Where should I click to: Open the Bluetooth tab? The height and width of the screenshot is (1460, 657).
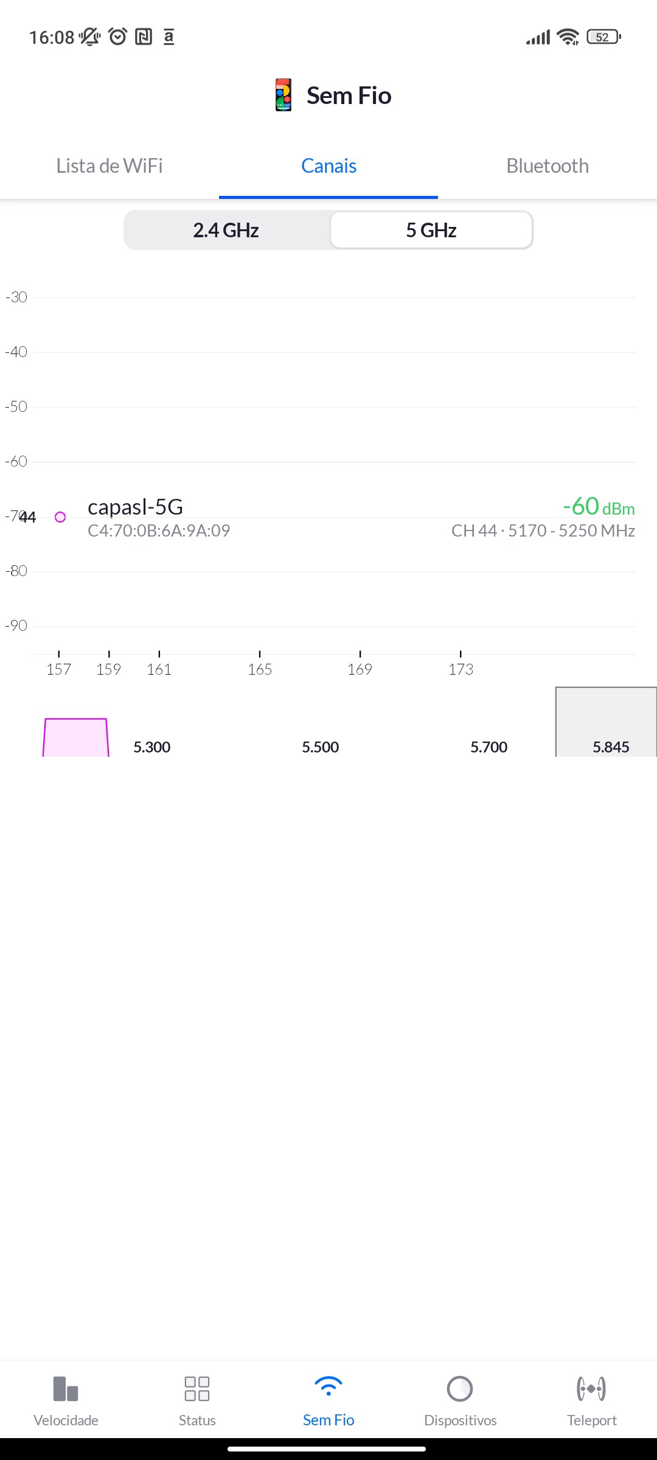coord(547,165)
